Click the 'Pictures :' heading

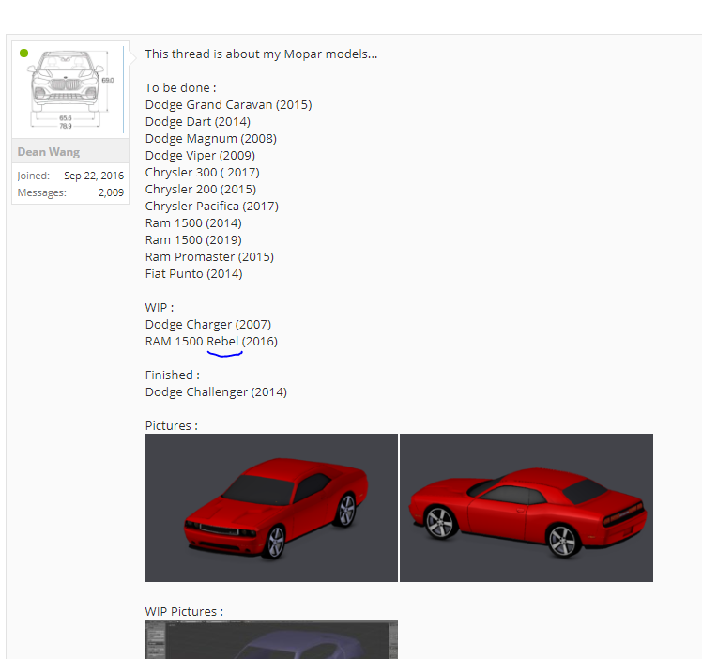pyautogui.click(x=171, y=426)
